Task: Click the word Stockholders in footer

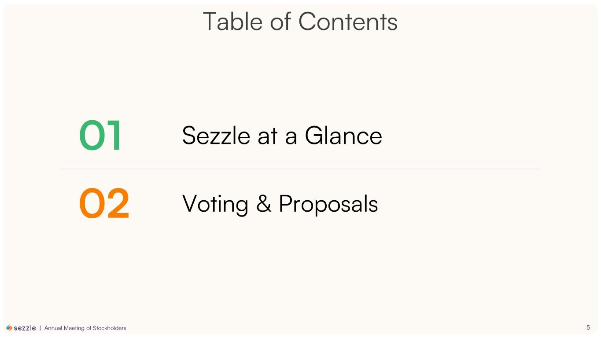Action: point(109,328)
